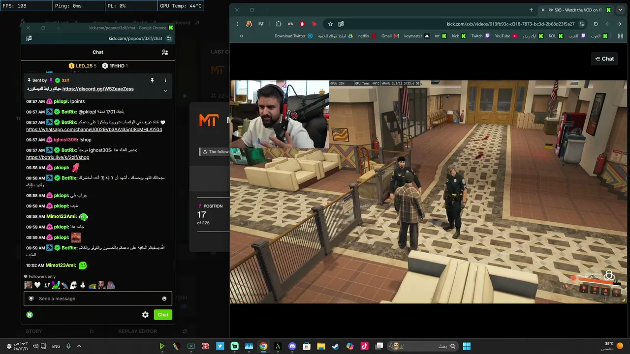This screenshot has height=354, width=630.
Task: Open Task View from the taskbar
Action: click(x=379, y=346)
